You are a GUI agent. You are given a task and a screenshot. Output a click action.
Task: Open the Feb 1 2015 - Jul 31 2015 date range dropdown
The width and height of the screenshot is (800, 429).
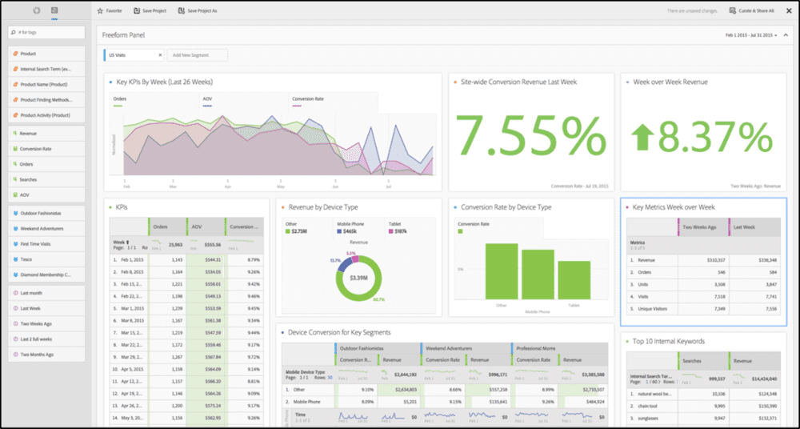pyautogui.click(x=751, y=35)
